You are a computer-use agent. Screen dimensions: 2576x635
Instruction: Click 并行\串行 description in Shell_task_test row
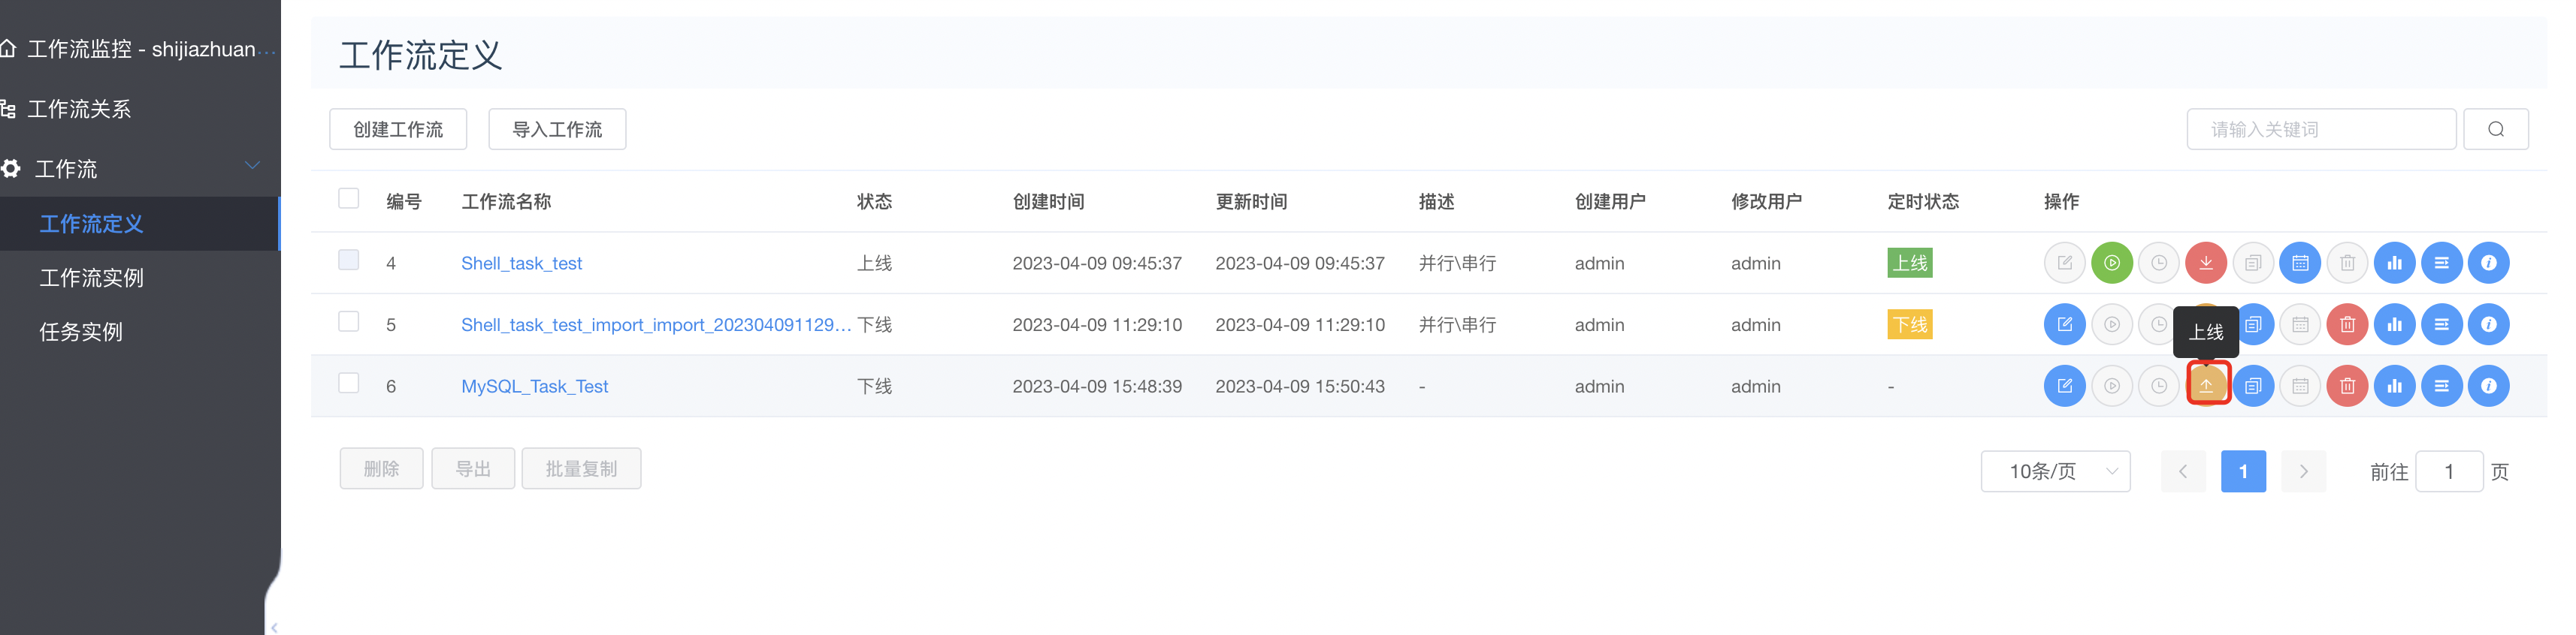point(1457,263)
